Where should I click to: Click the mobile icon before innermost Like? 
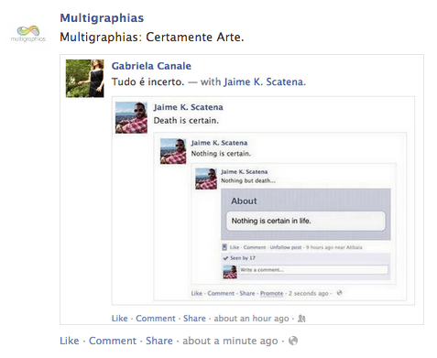224,247
